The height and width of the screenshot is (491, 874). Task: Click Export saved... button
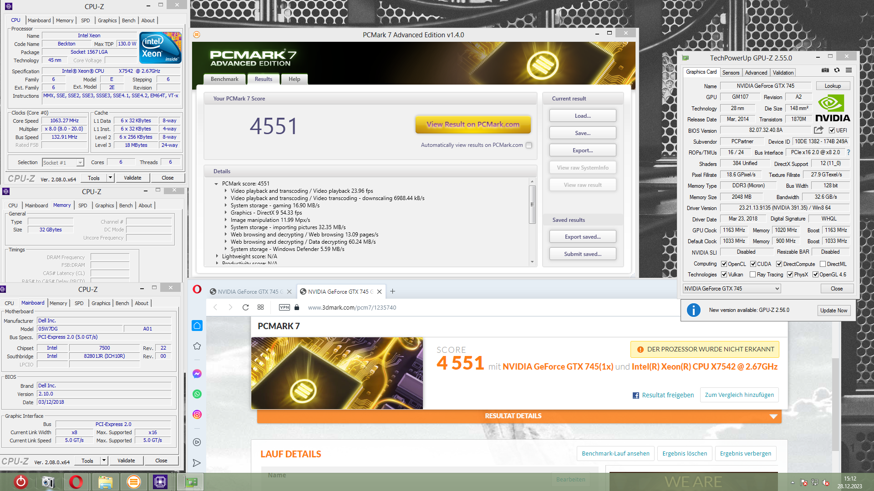583,237
